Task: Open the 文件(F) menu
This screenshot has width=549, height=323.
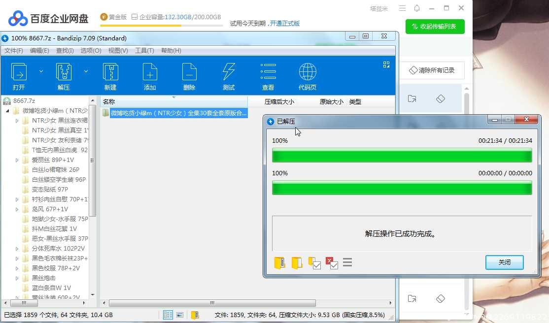Action: click(x=14, y=50)
